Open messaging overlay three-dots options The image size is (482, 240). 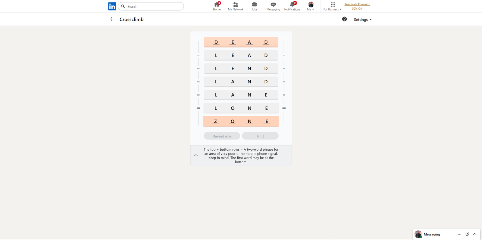459,234
